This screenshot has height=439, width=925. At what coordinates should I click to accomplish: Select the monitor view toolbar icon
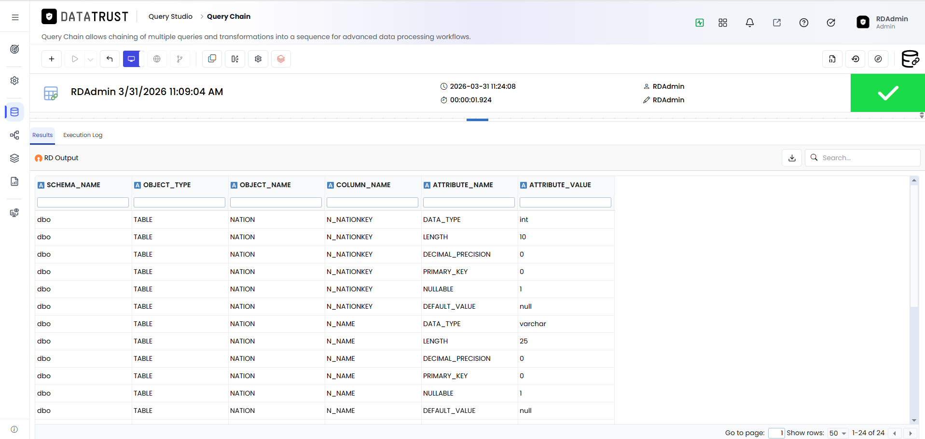coord(131,59)
